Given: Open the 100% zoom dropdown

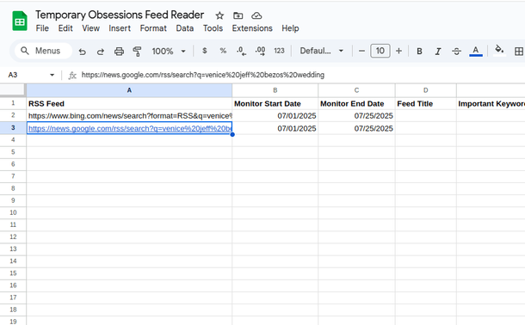Looking at the screenshot, I should coord(169,52).
